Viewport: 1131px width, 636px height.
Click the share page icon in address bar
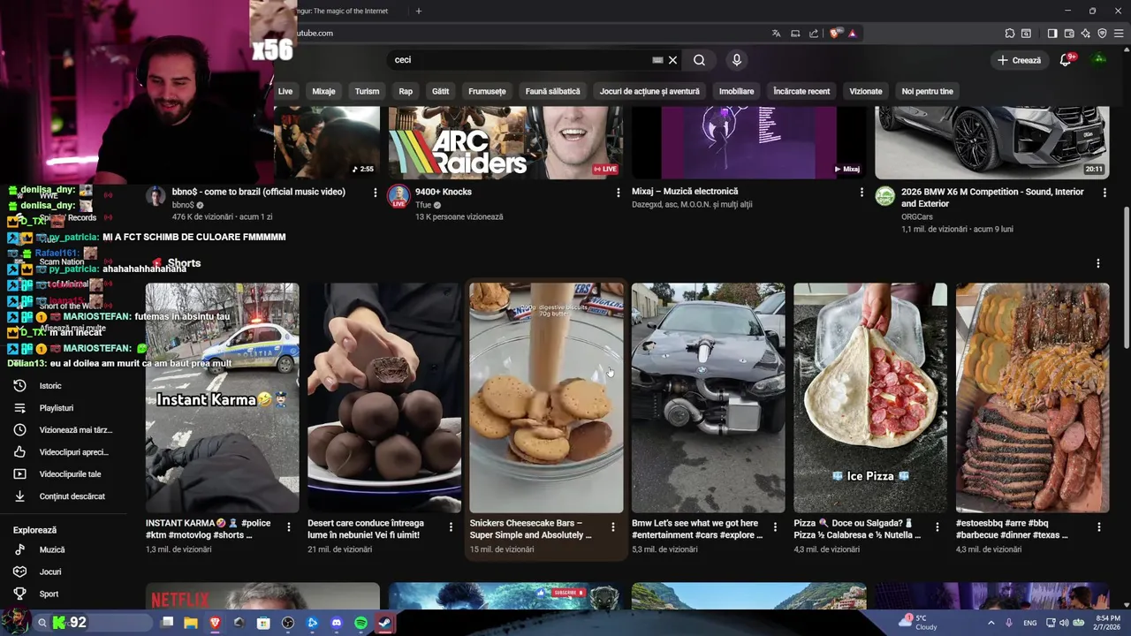coord(814,34)
